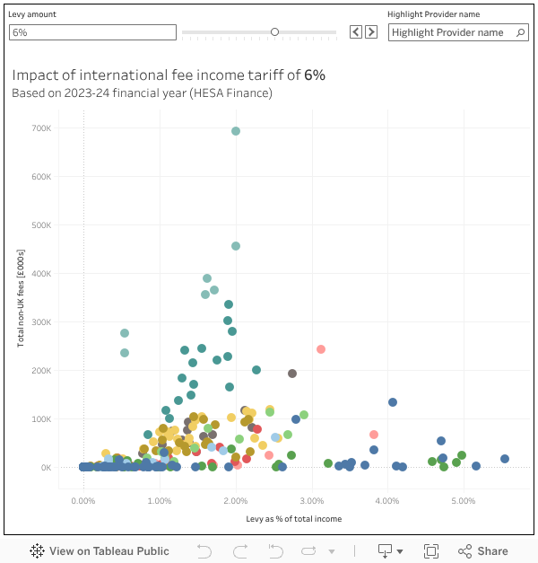Select the rightmost blue data point past 5.50%
This screenshot has width=538, height=563.
coord(505,459)
